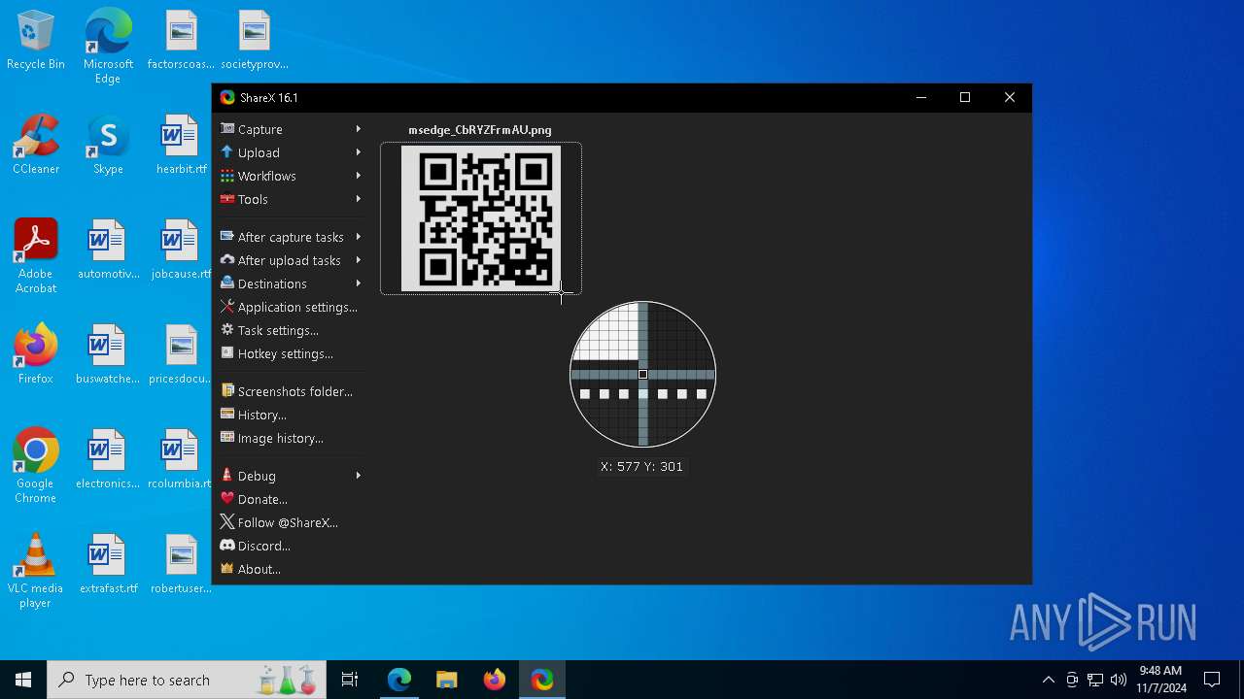Expand the Tools submenu arrow
Screen dimensions: 1244x699
359,199
